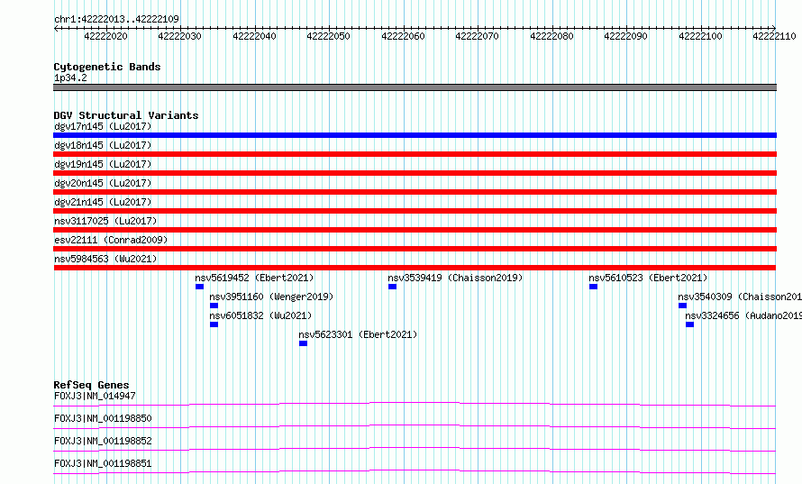Select the red bar under dgv18n145
The height and width of the screenshot is (484, 802).
tap(415, 154)
